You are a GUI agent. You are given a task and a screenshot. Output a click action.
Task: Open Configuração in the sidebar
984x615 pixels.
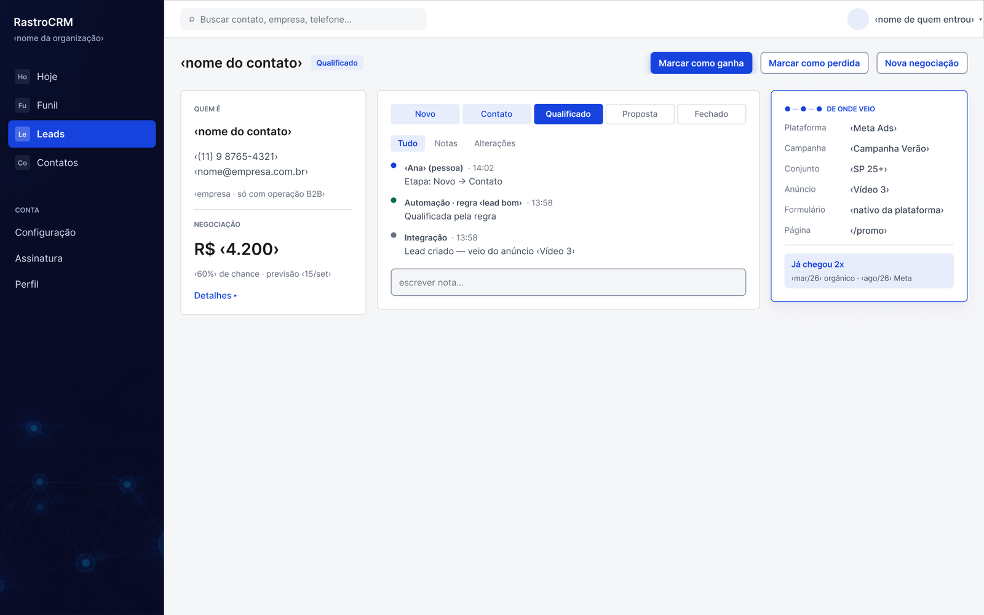click(46, 232)
